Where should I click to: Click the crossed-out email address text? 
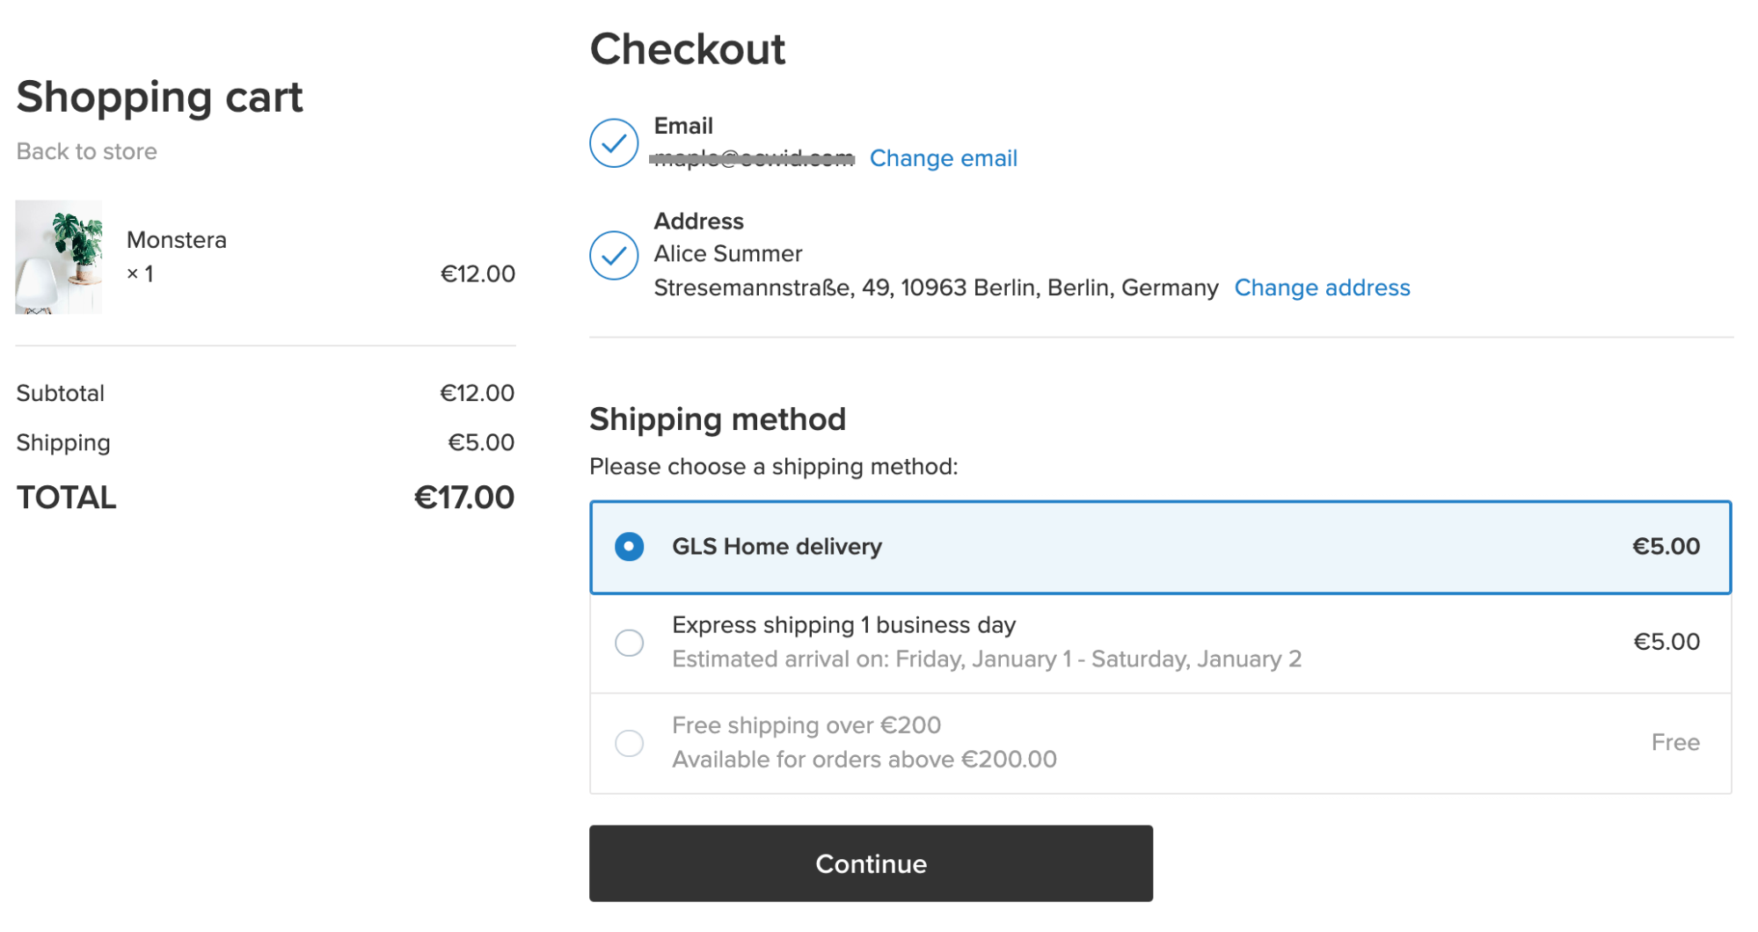[752, 158]
